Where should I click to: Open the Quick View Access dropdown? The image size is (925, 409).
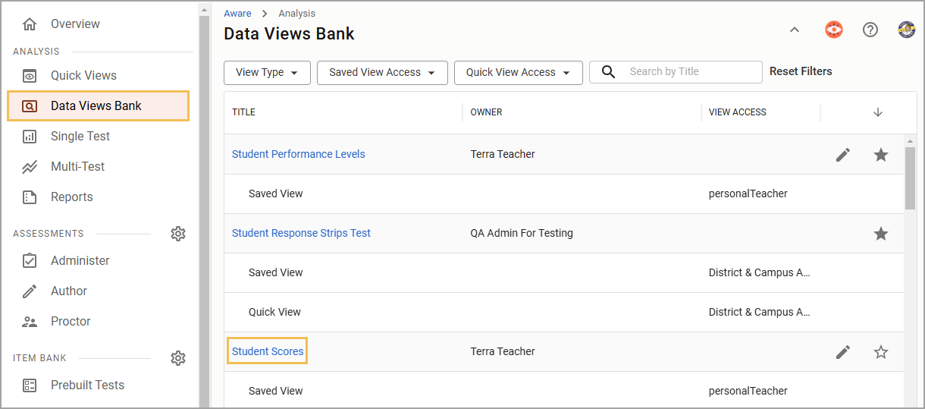click(518, 73)
